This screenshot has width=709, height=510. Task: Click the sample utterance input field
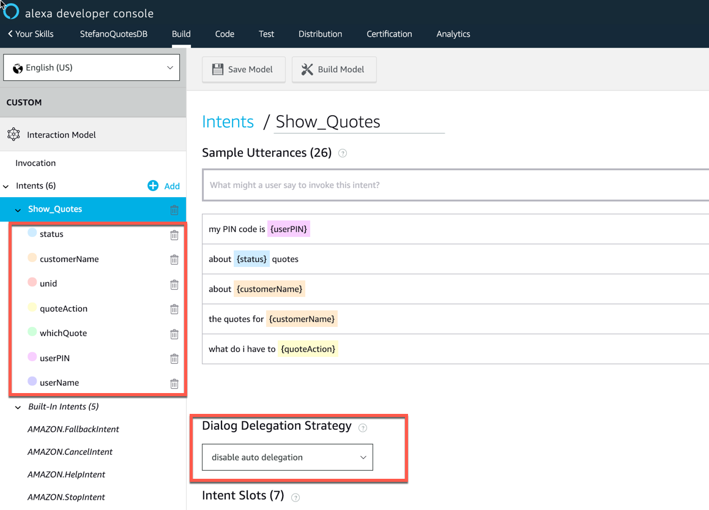click(456, 185)
